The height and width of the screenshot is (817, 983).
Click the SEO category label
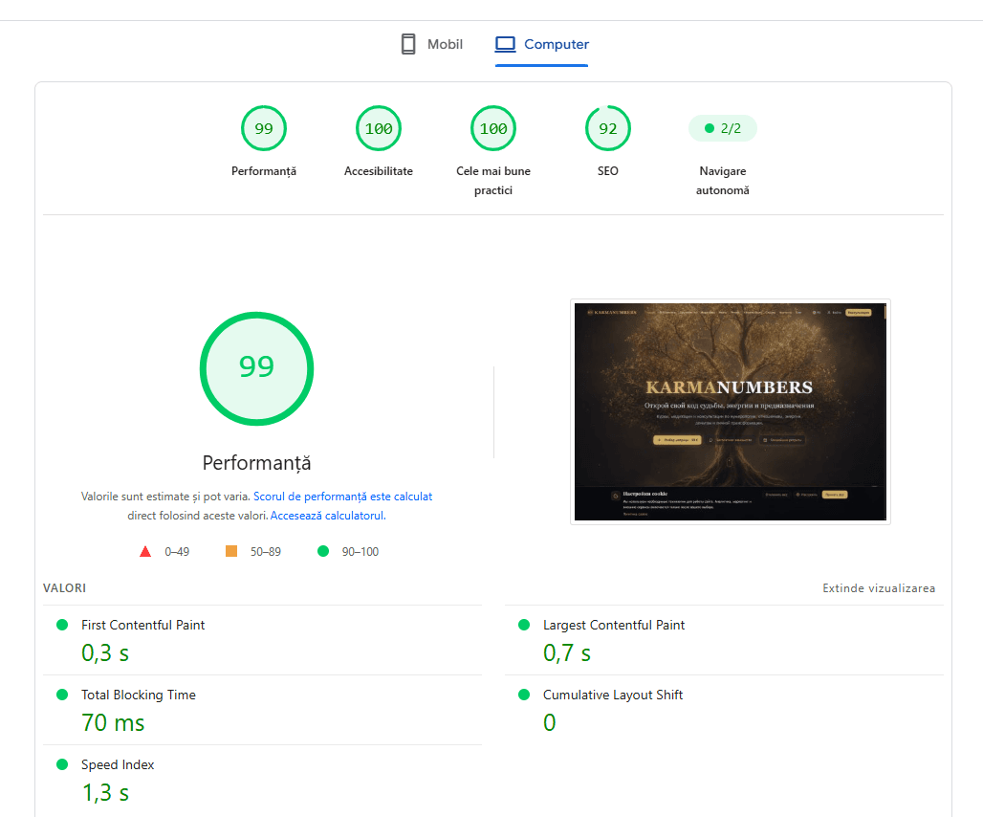coord(608,171)
